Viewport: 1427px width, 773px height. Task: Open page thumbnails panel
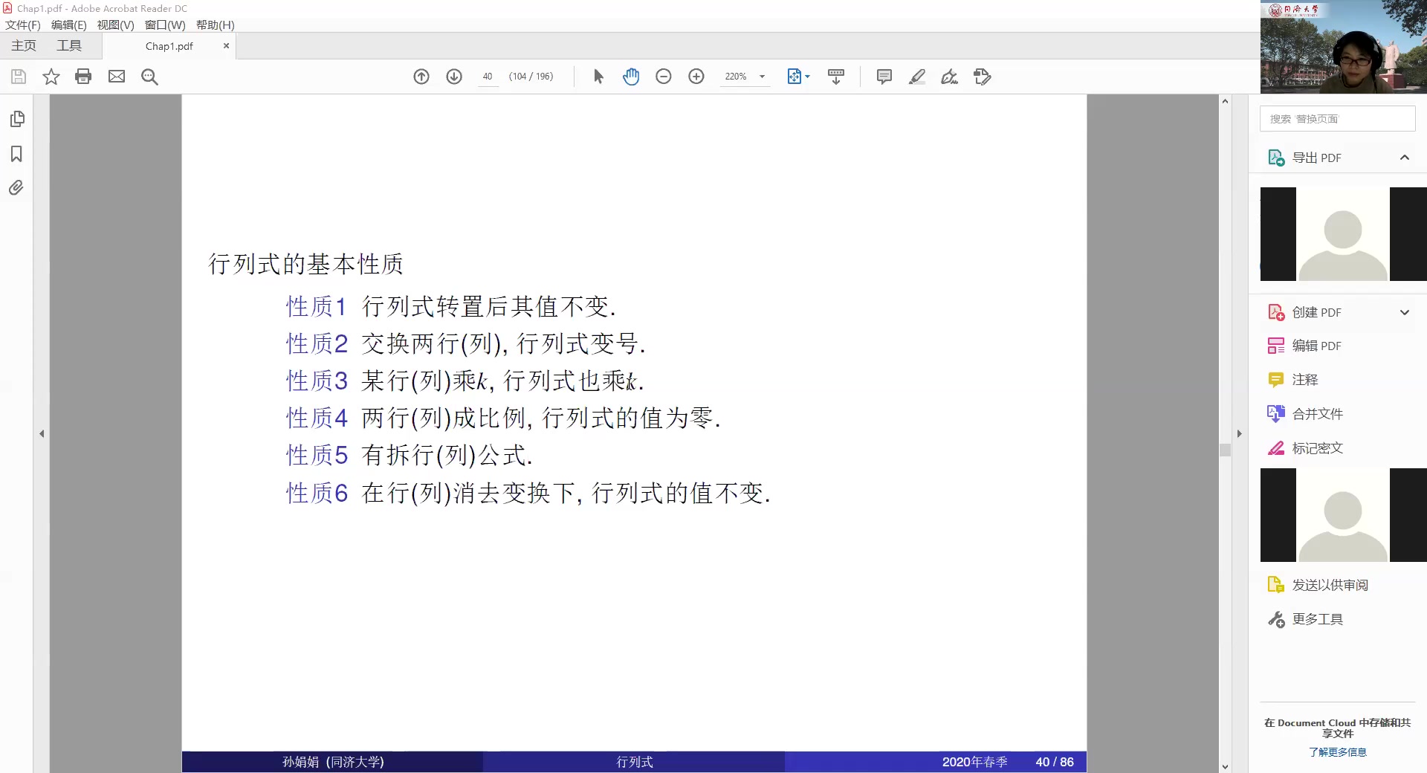click(17, 119)
